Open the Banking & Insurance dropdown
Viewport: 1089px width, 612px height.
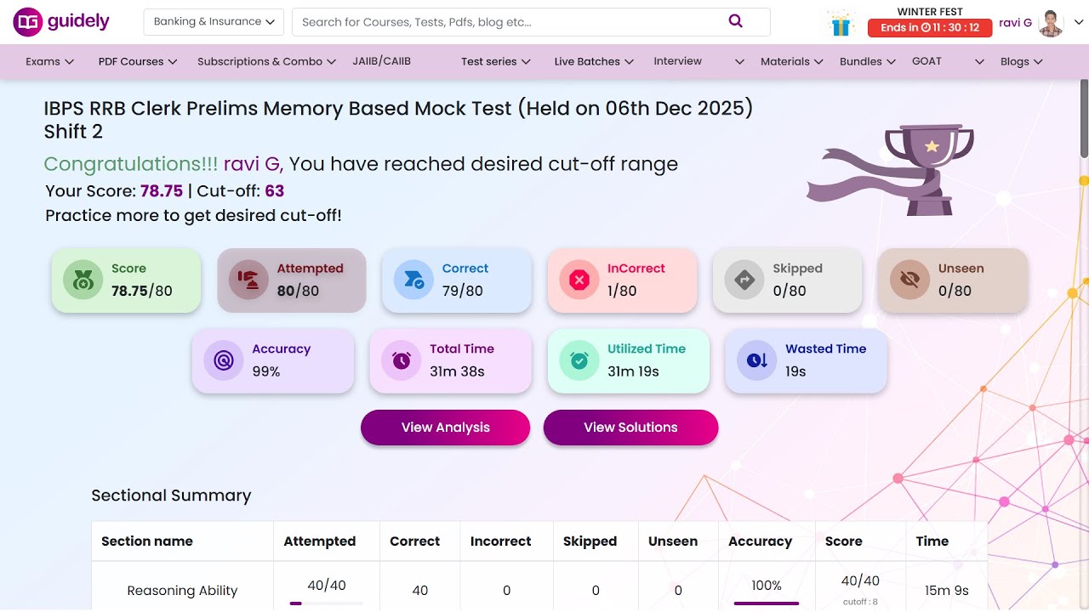click(214, 22)
